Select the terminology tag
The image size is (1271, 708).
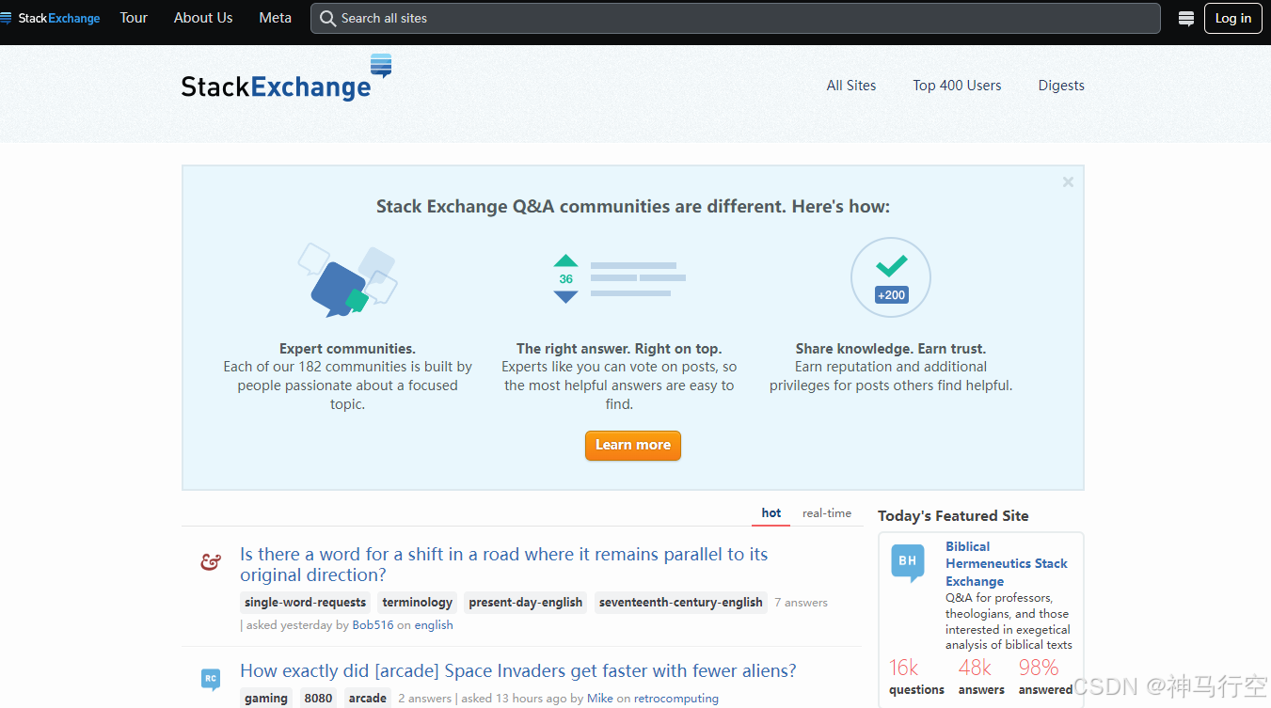418,603
